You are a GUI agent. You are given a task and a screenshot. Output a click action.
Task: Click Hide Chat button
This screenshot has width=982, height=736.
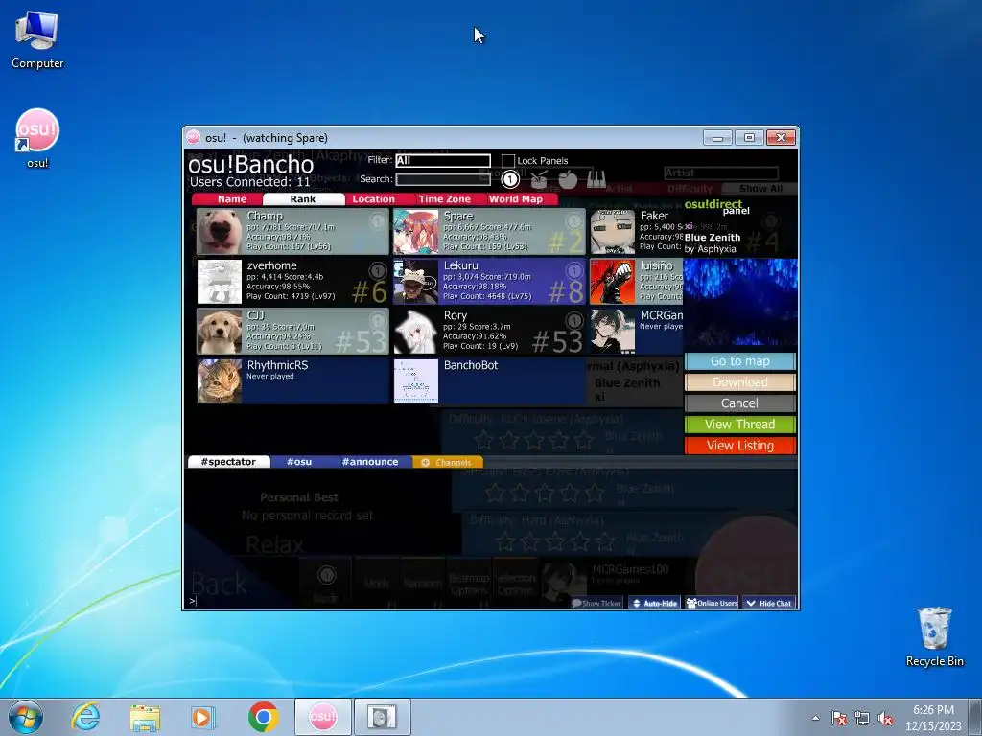[x=769, y=604]
